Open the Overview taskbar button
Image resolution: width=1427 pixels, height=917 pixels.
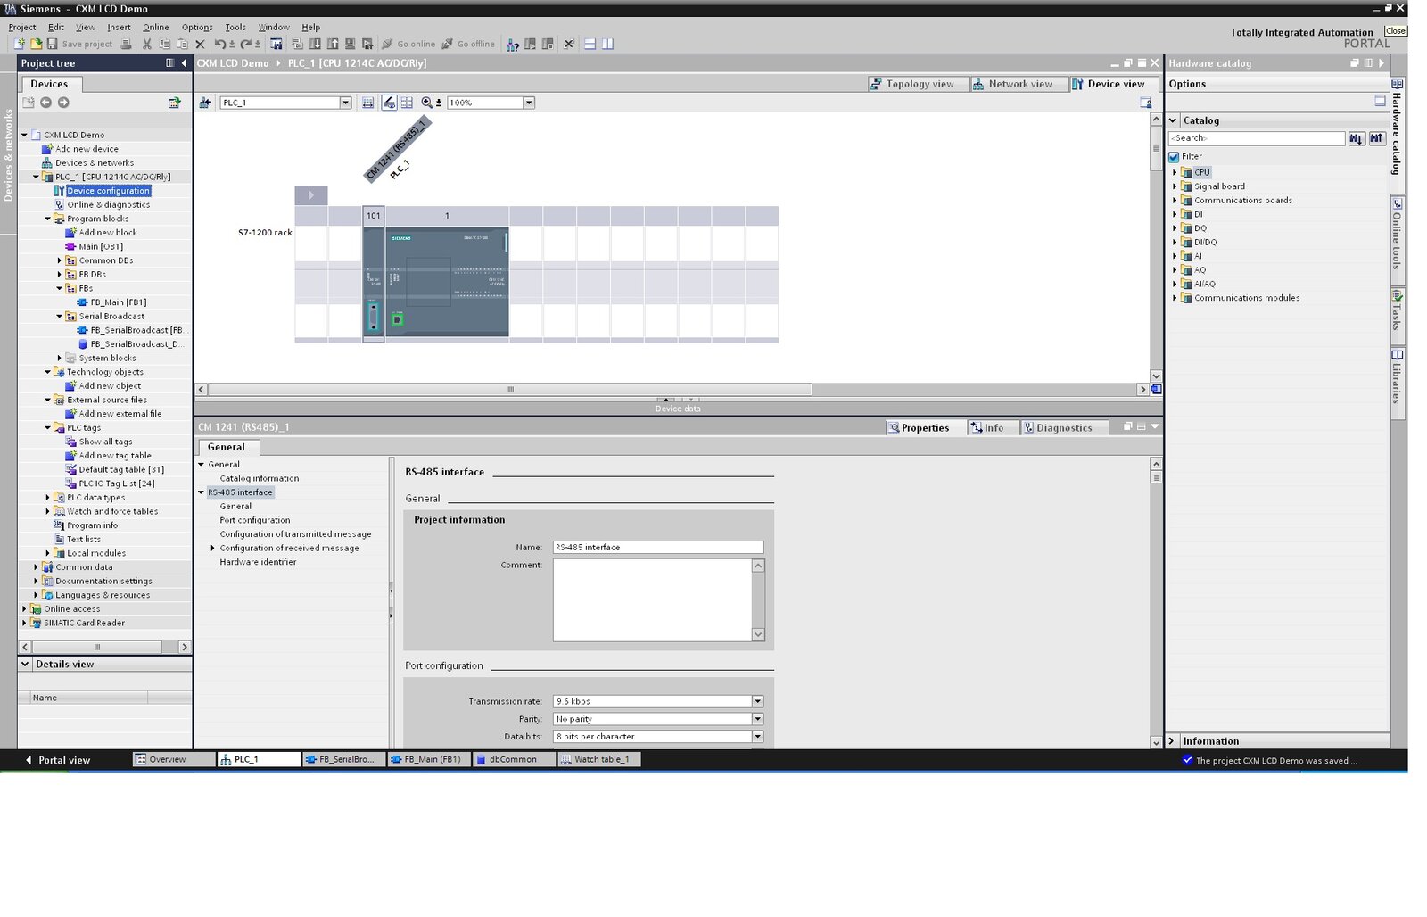(x=174, y=760)
